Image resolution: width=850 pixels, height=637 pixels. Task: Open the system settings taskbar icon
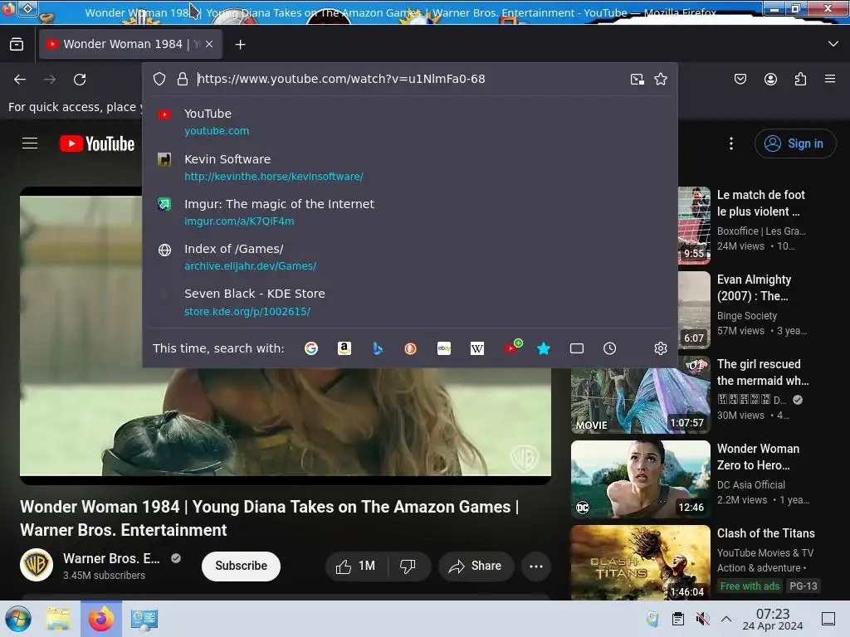144,619
